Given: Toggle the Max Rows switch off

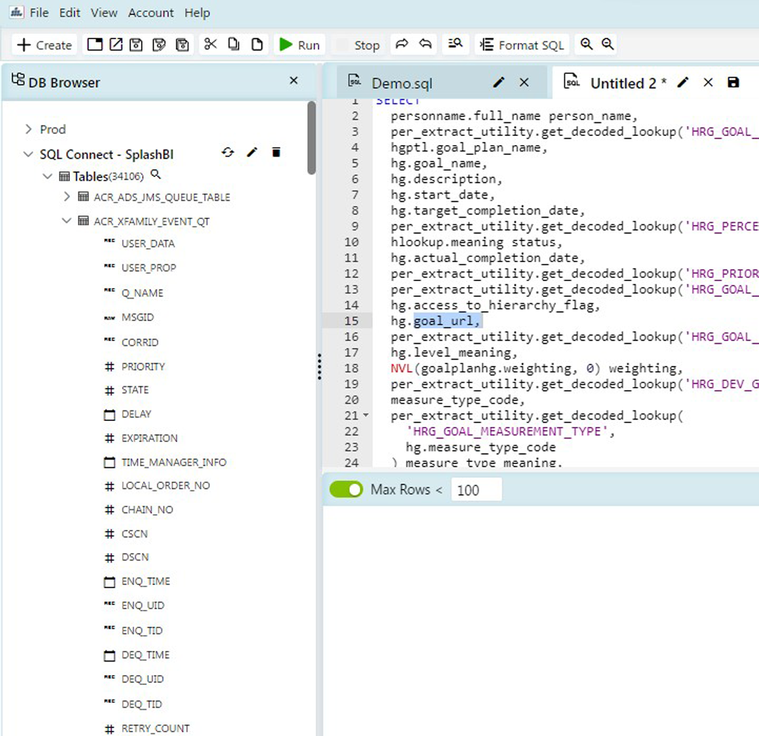Looking at the screenshot, I should coord(346,489).
